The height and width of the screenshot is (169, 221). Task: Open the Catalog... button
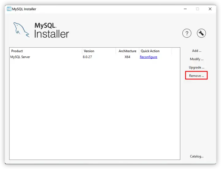click(x=196, y=156)
